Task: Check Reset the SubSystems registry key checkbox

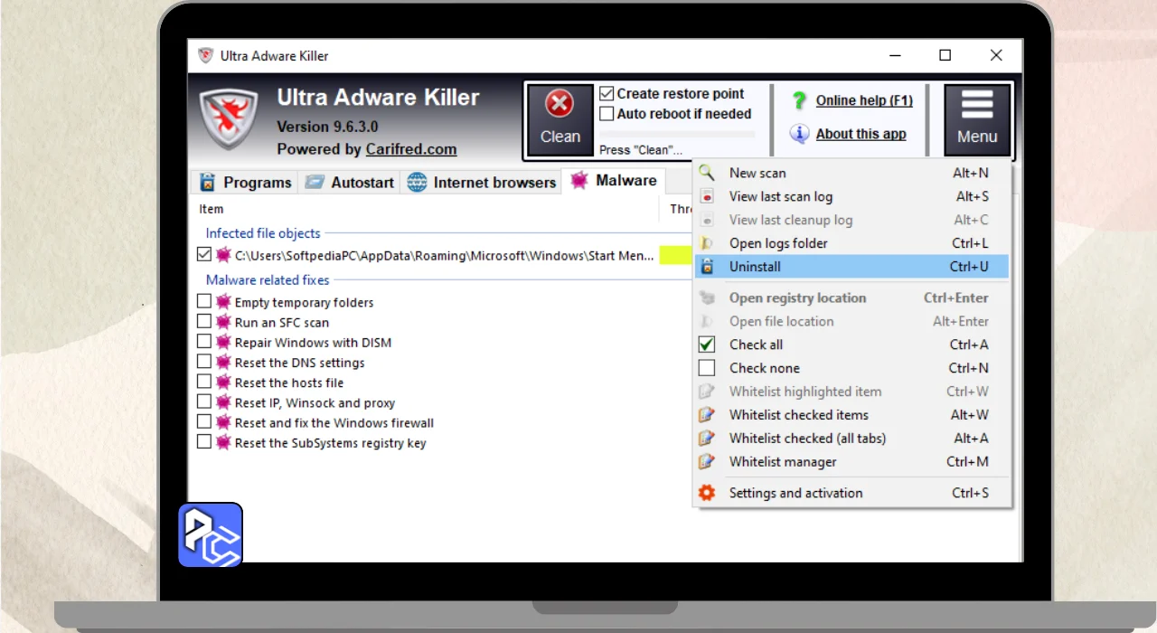Action: (204, 442)
